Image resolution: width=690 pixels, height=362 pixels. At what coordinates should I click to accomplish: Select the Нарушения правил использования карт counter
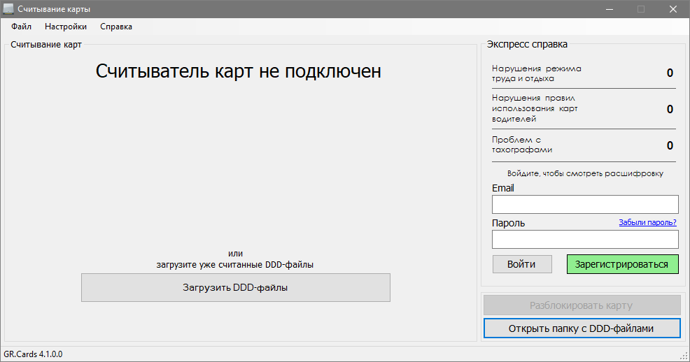(x=670, y=109)
